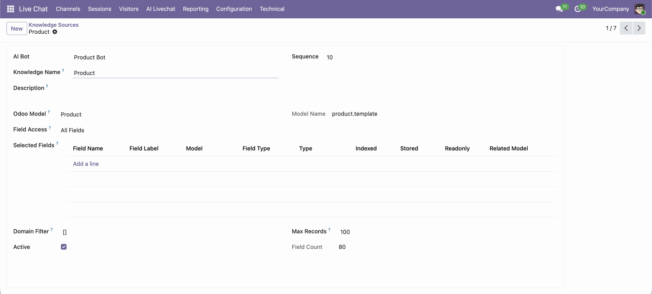The height and width of the screenshot is (294, 652).
Task: Open the AI Bot dropdown field
Action: point(175,57)
